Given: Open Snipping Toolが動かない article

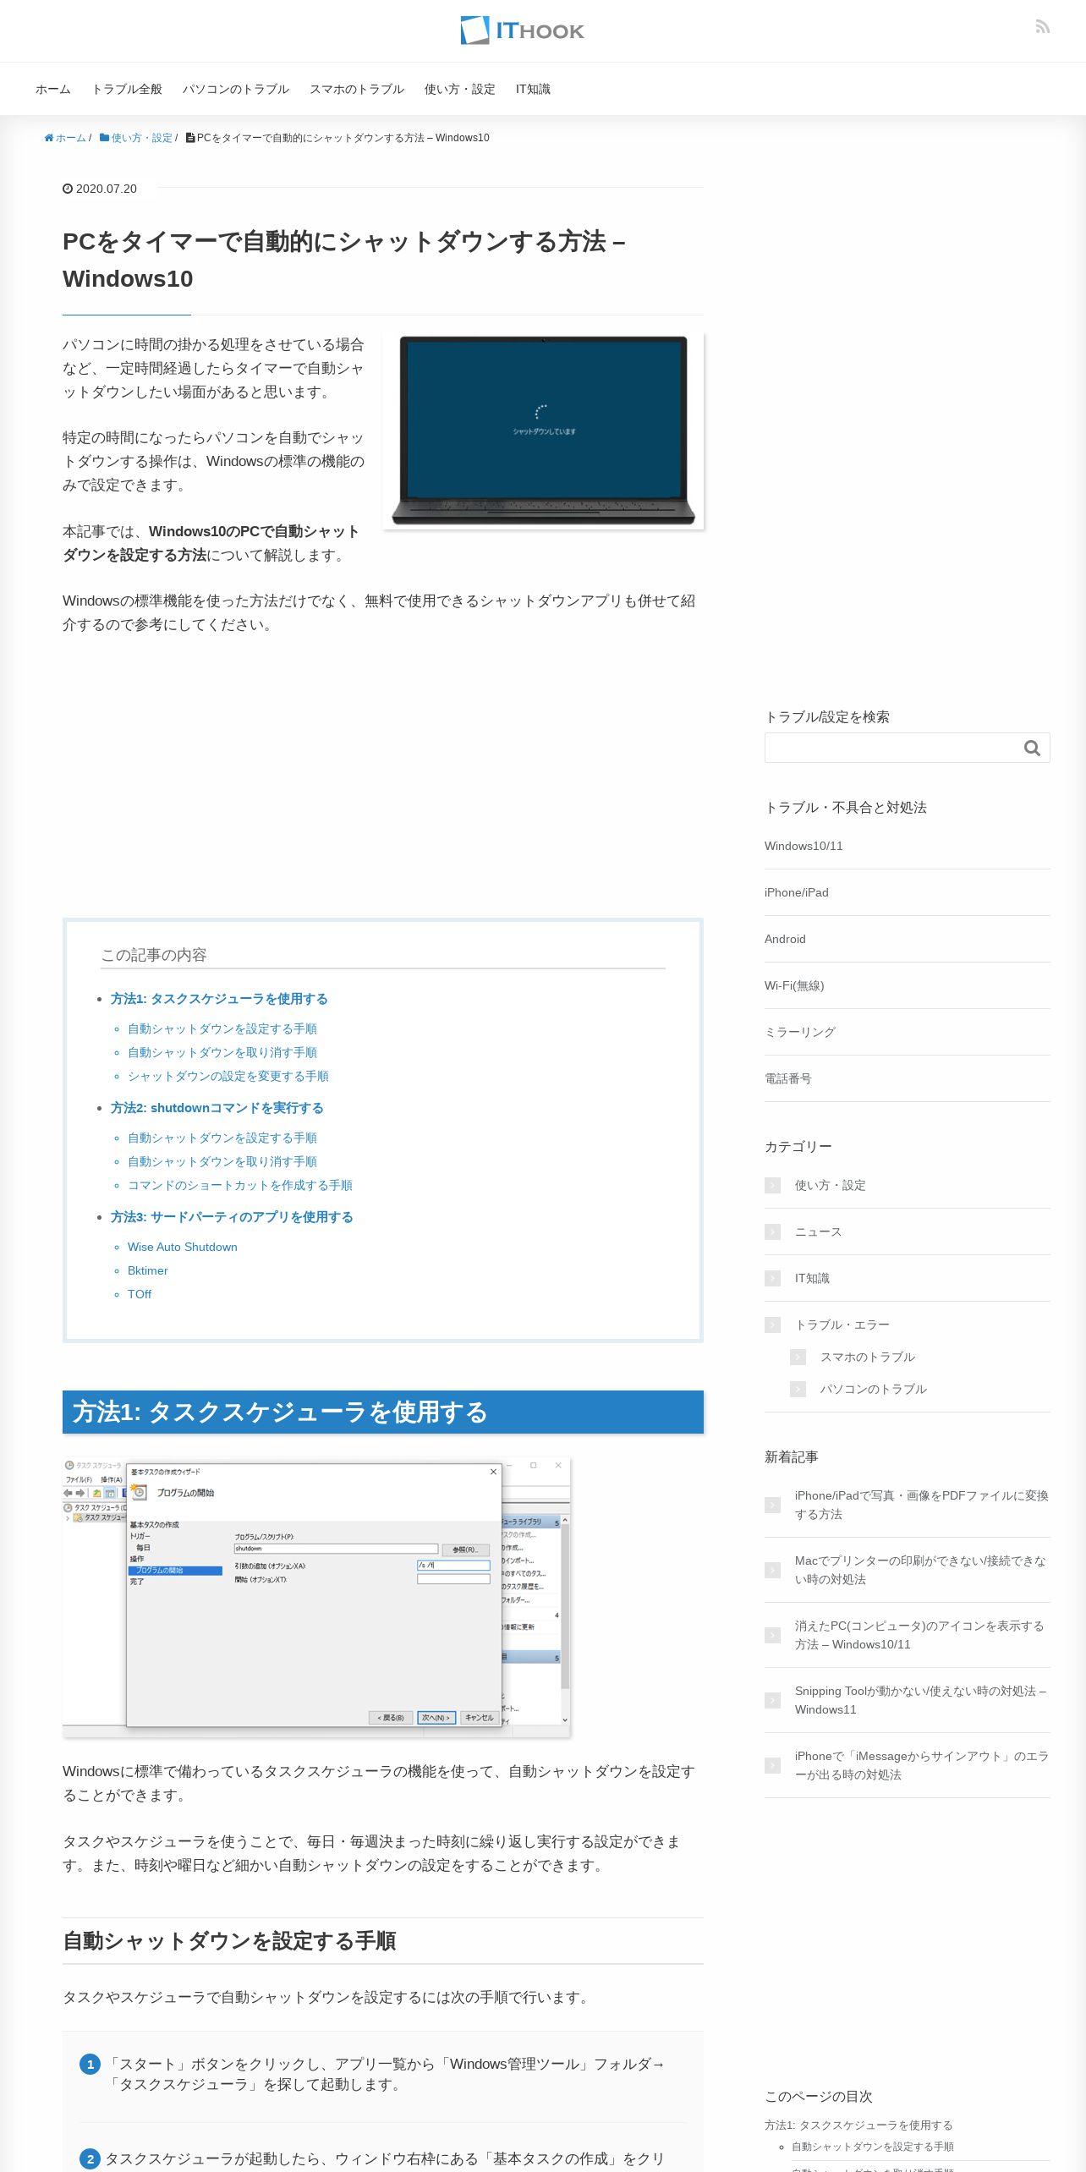Looking at the screenshot, I should click(x=921, y=1700).
